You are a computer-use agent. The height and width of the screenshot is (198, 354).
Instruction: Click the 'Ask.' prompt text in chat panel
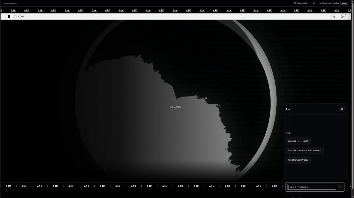[x=288, y=133]
